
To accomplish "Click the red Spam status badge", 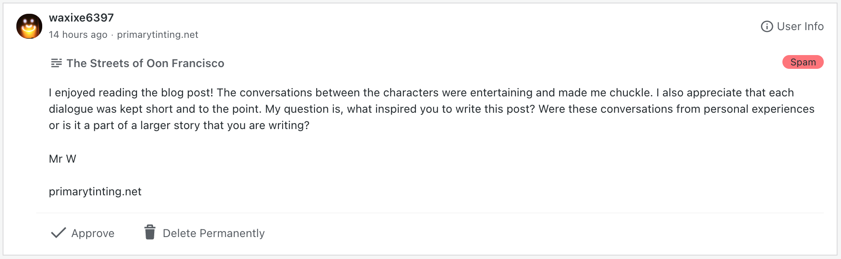I will (x=803, y=62).
